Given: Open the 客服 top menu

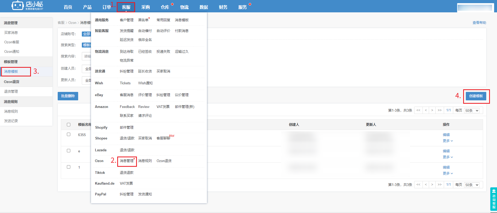Looking at the screenshot, I should [126, 7].
